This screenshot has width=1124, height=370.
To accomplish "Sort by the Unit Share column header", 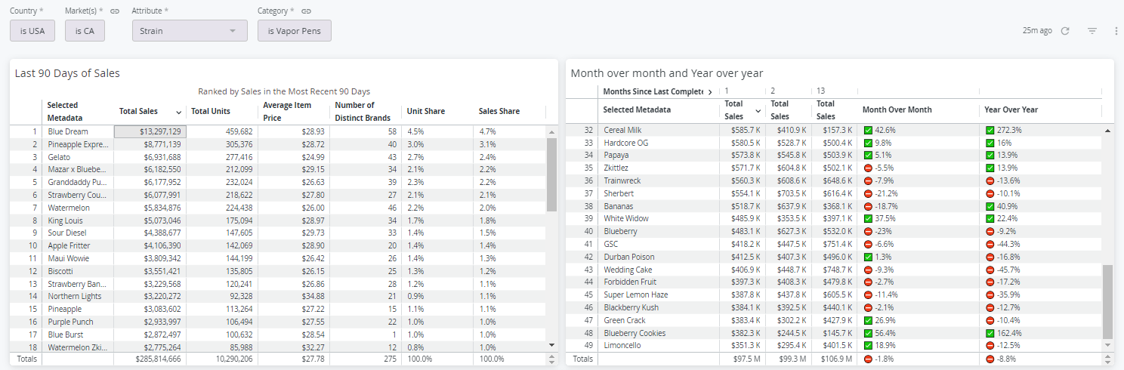I will click(x=426, y=111).
